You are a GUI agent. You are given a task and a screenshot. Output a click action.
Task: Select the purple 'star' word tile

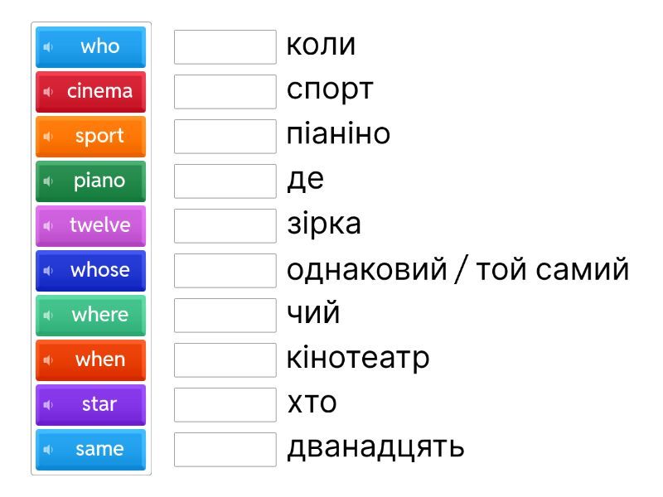click(99, 405)
